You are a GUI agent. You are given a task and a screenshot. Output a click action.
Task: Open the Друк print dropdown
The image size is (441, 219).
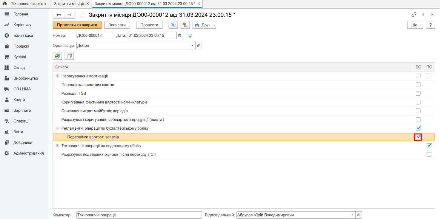coord(204,25)
